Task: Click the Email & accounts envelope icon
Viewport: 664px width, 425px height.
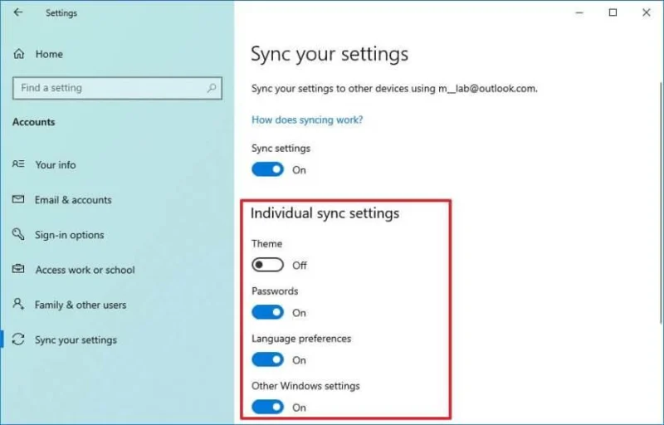Action: point(18,199)
